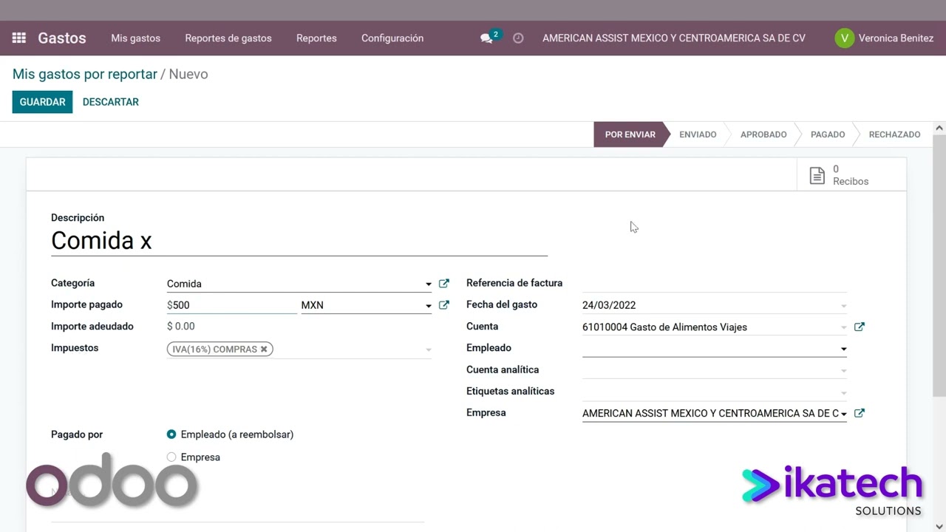Select Empresa radio option
Image resolution: width=946 pixels, height=532 pixels.
(x=171, y=457)
